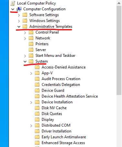Select the Computer Configuration label

tap(44, 9)
